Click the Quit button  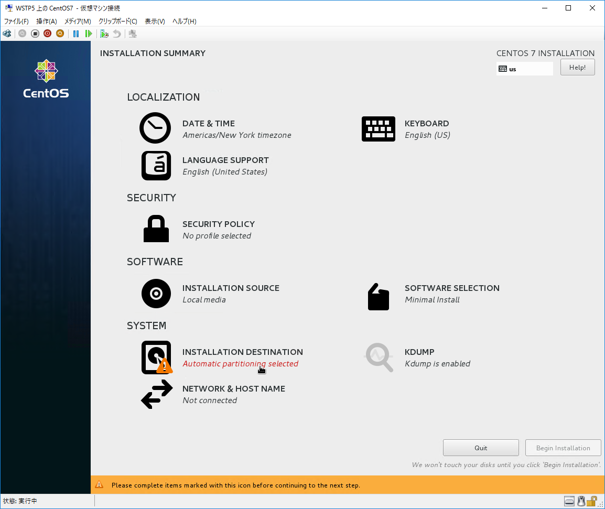(x=481, y=448)
